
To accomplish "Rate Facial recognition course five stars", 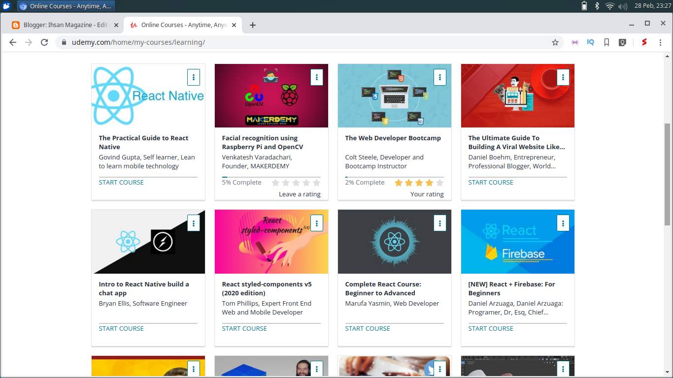I will click(x=316, y=183).
